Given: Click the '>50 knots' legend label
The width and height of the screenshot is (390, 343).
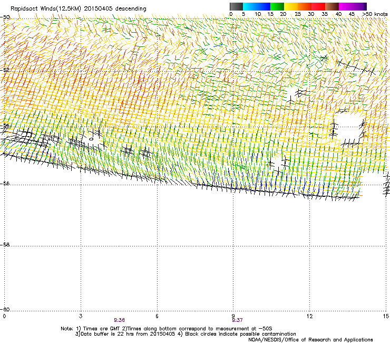Looking at the screenshot, I should point(375,14).
